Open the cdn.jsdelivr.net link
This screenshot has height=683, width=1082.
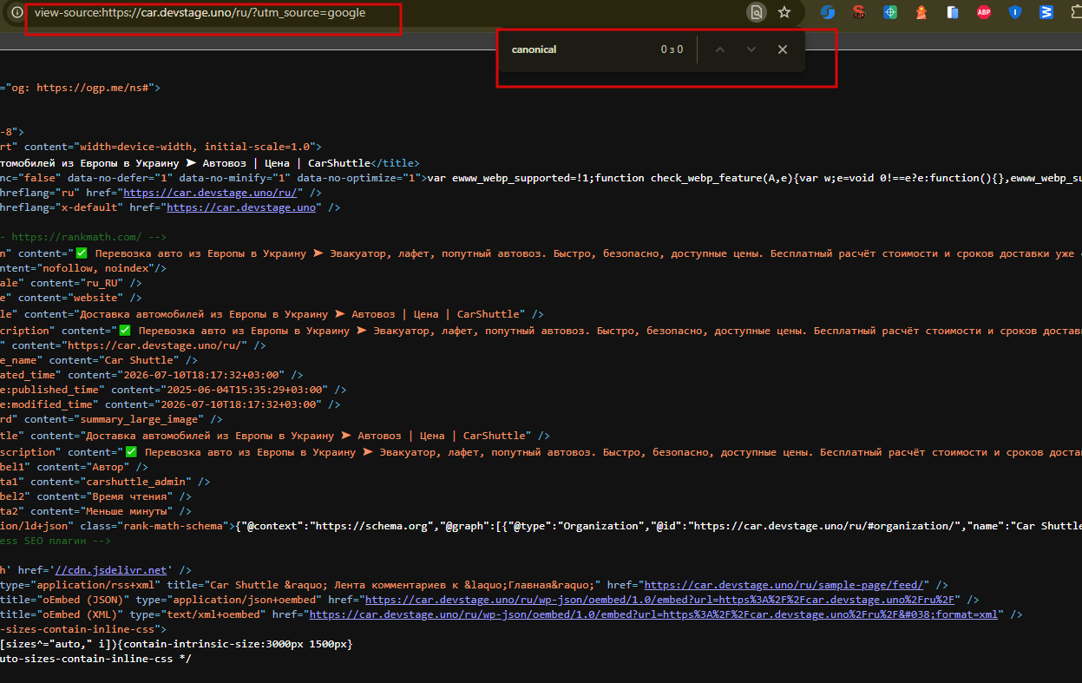[110, 570]
